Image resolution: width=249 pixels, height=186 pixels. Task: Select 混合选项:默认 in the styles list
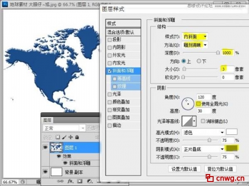[x=123, y=32]
